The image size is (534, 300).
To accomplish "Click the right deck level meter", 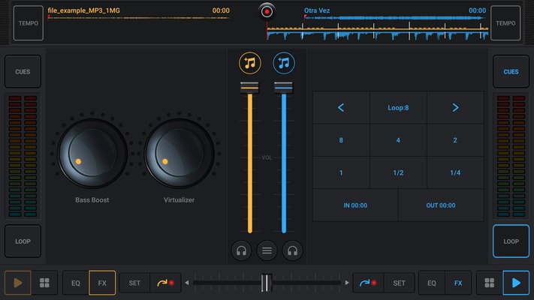I will 511,156.
